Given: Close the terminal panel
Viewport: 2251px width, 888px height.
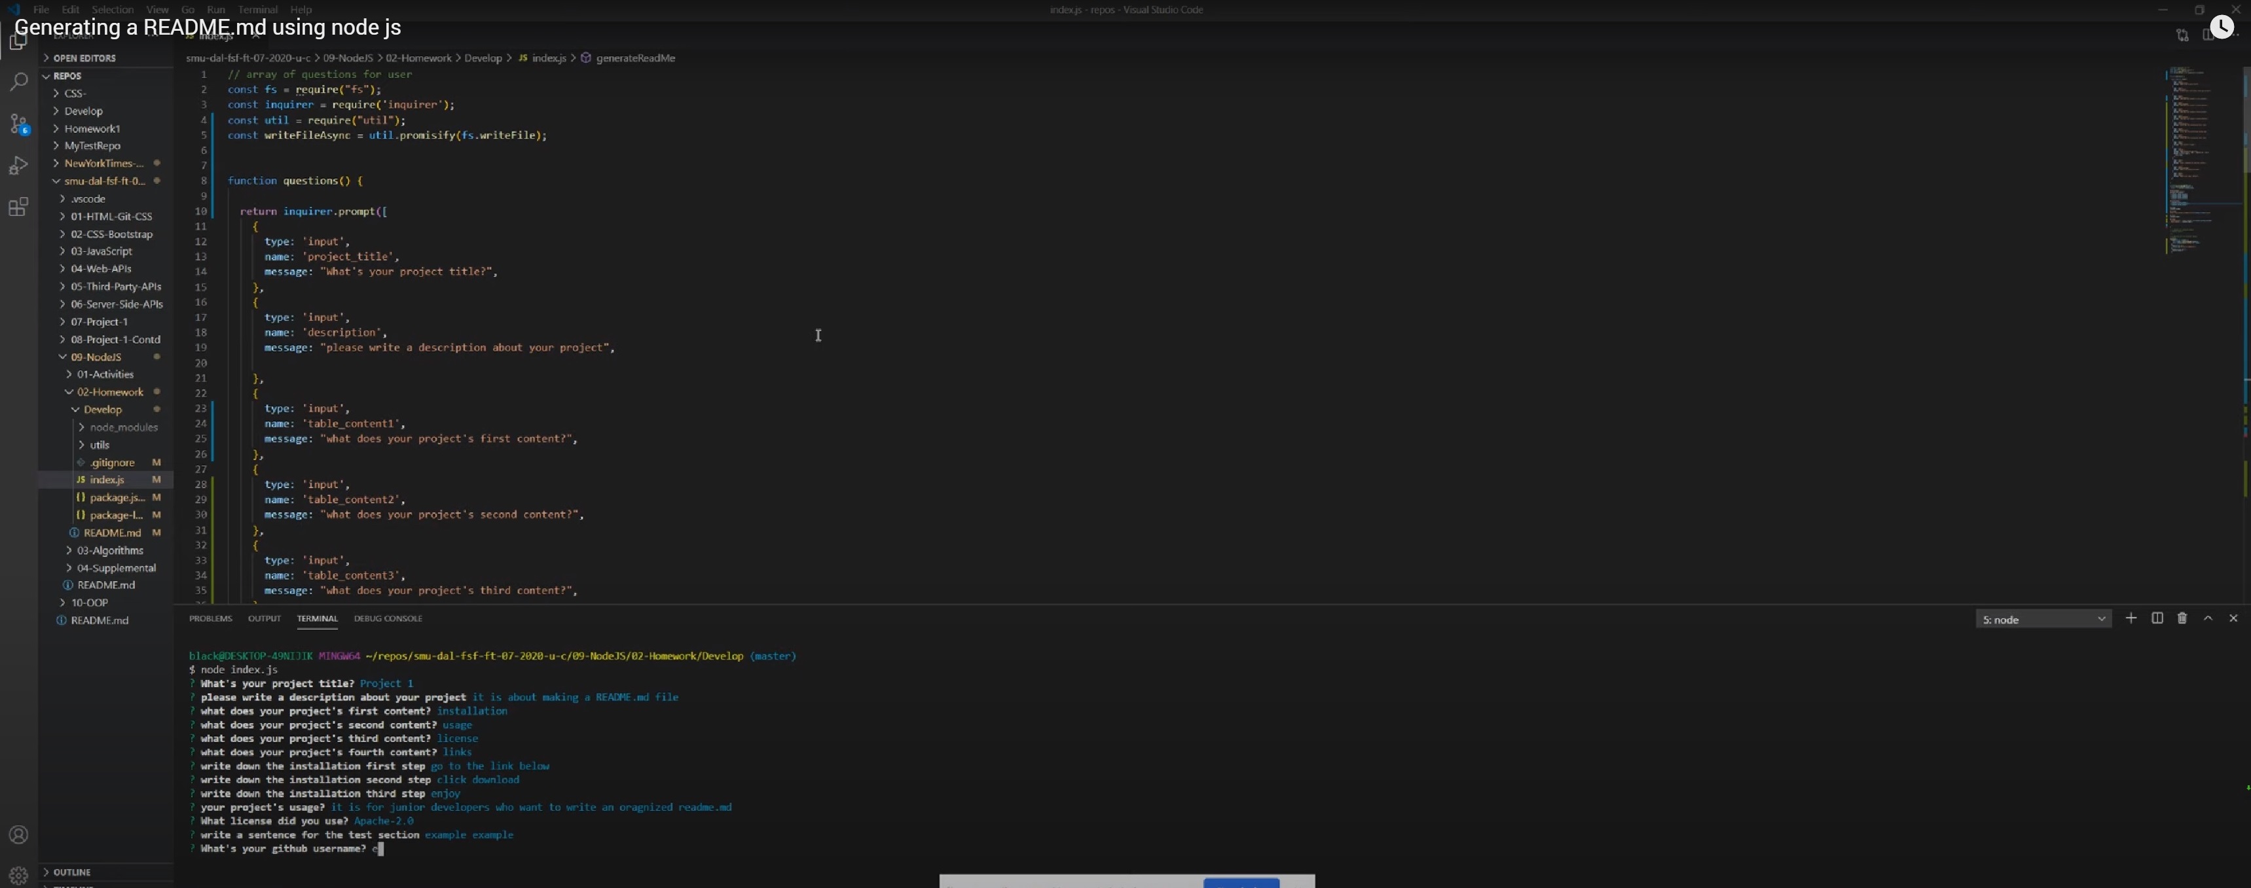Looking at the screenshot, I should (2233, 618).
